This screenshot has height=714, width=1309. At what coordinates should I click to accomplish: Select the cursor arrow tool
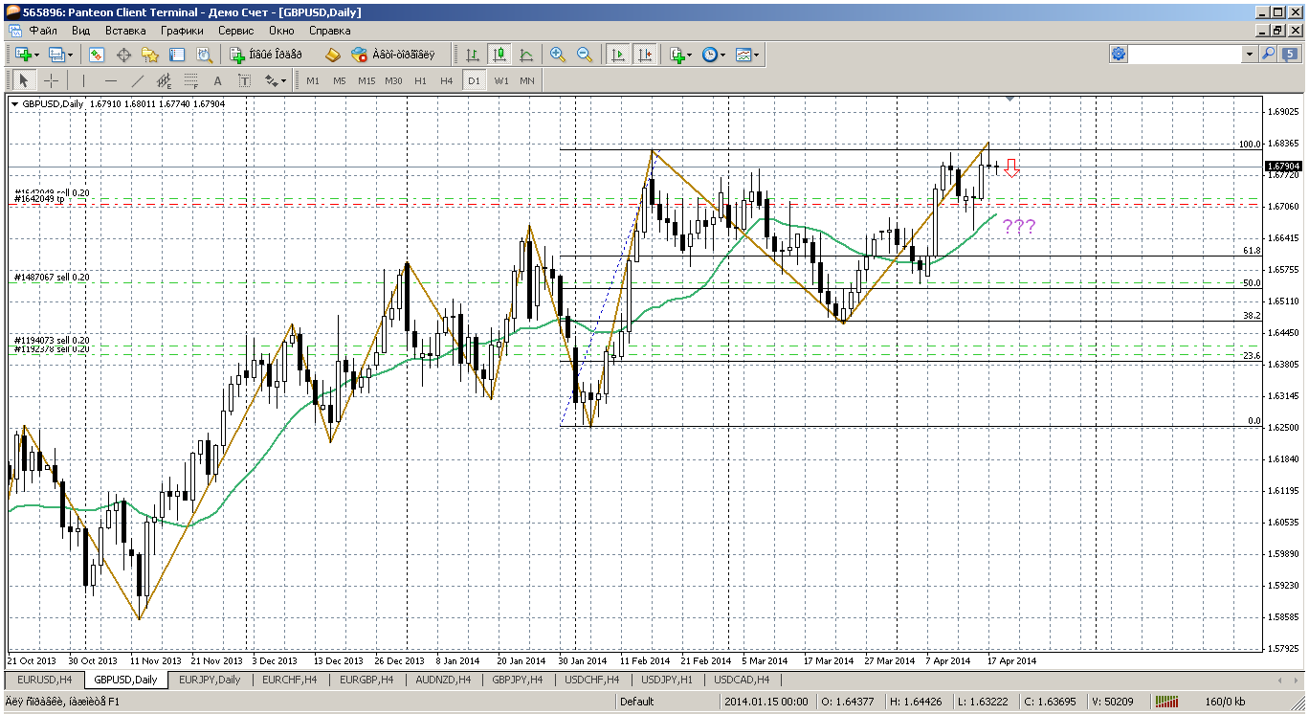coord(25,80)
